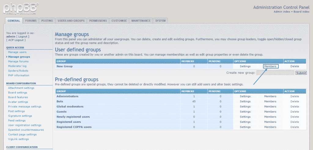
Task: Open Board settings link
Action: (17, 92)
